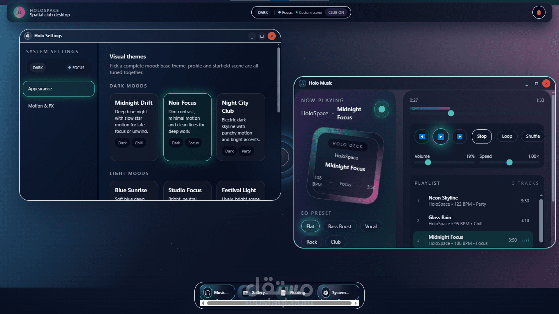Select the Vocal EQ preset
559x314 pixels.
pos(371,226)
